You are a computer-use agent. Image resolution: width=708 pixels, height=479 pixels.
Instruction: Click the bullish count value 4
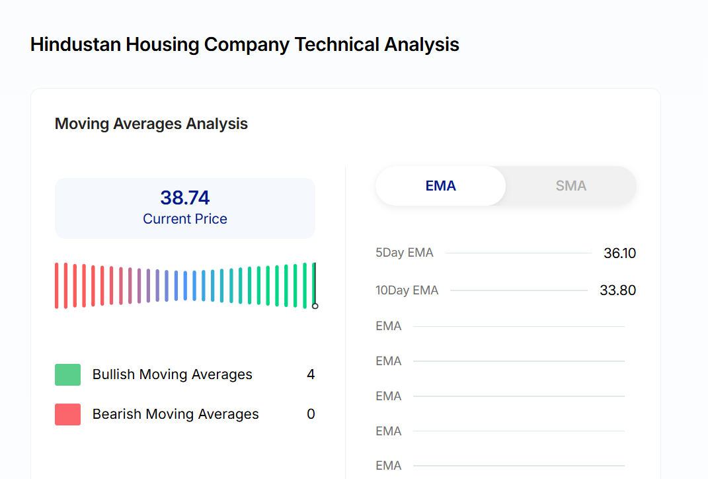click(x=311, y=374)
